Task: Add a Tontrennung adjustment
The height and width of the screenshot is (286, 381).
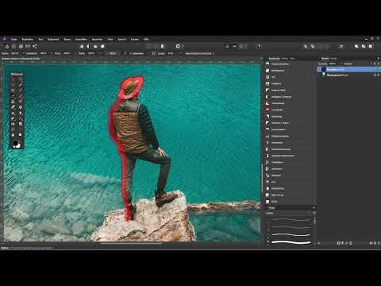Action: point(290,103)
